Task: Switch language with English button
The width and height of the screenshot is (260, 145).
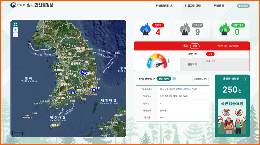Action: (243, 6)
